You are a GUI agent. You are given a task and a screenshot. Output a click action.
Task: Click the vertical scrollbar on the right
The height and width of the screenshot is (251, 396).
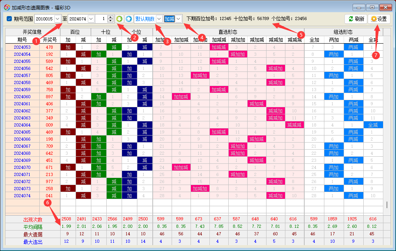[x=387, y=205]
